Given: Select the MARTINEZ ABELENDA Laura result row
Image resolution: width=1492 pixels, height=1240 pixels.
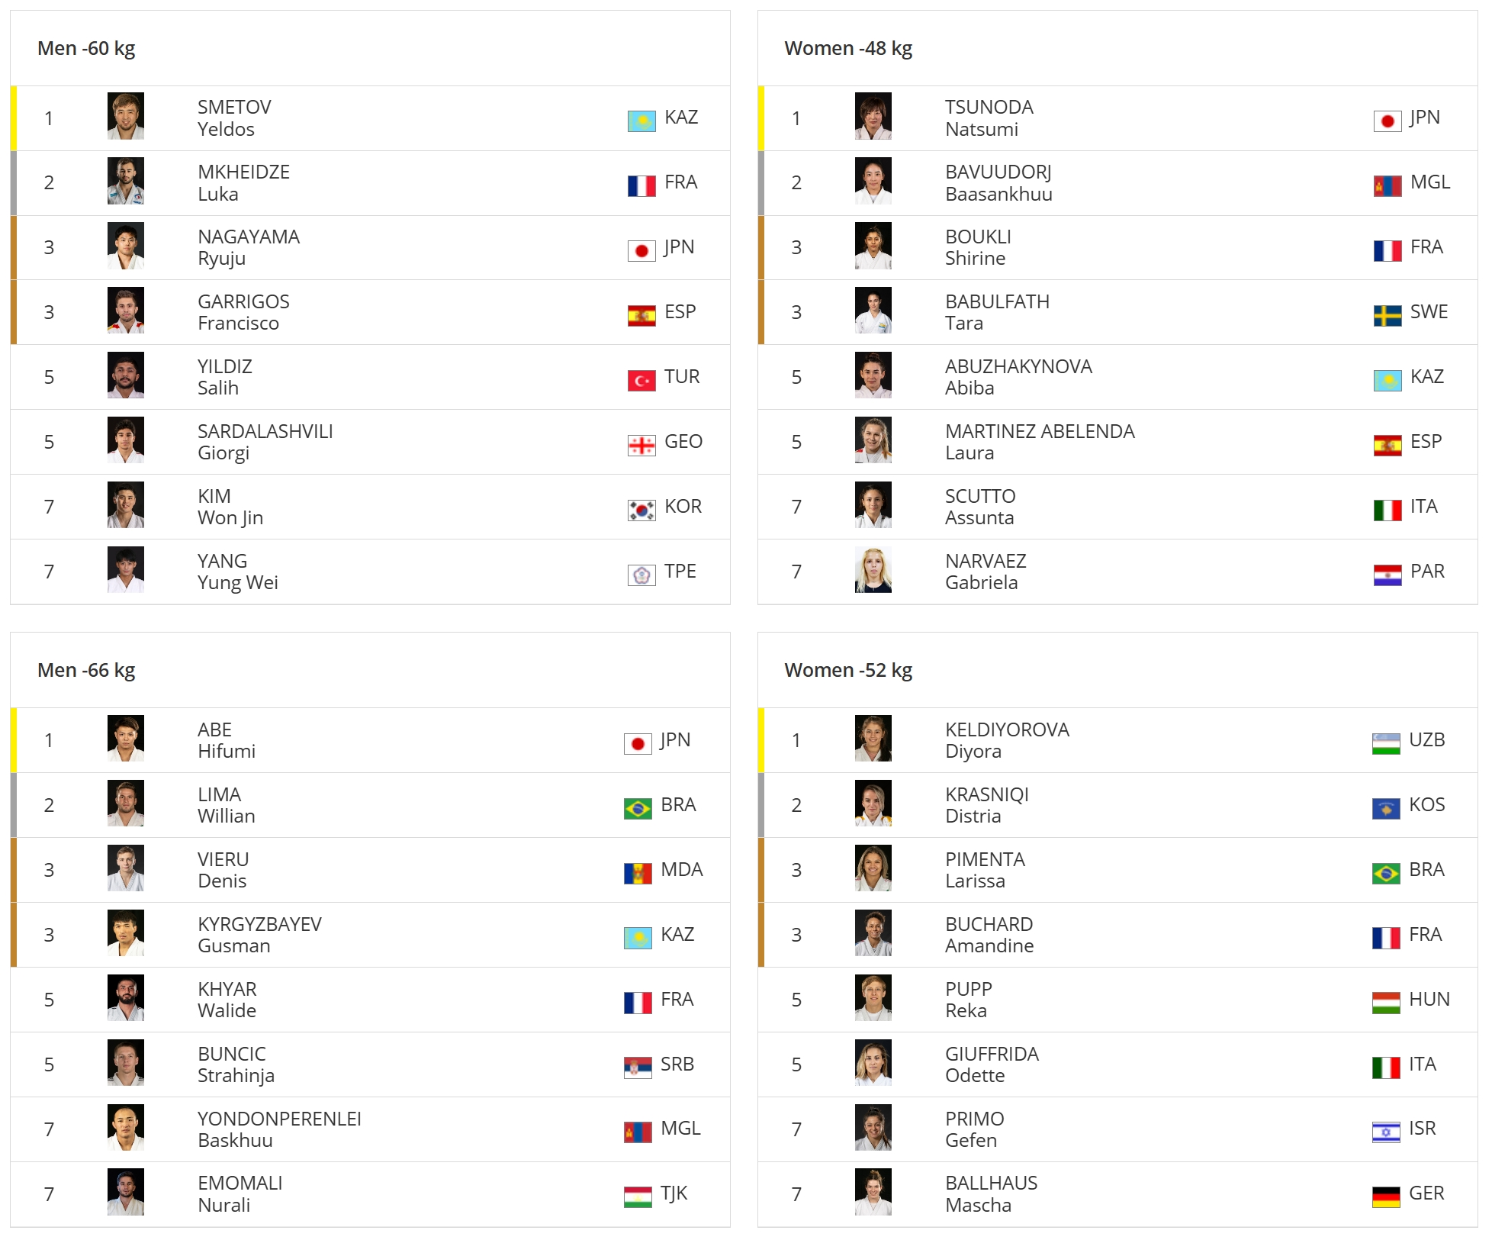Looking at the screenshot, I should pos(1117,442).
